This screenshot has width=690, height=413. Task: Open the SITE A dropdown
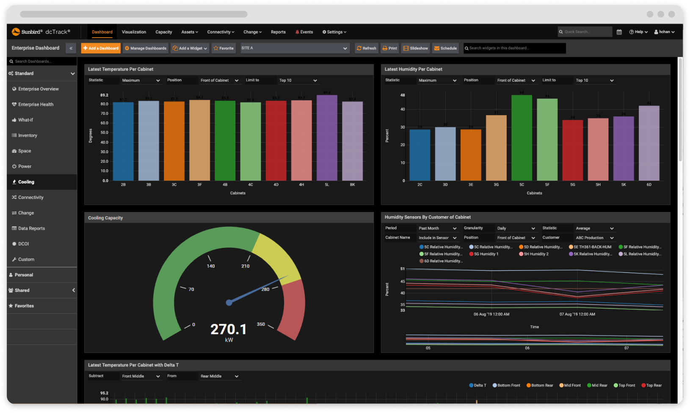click(x=295, y=48)
